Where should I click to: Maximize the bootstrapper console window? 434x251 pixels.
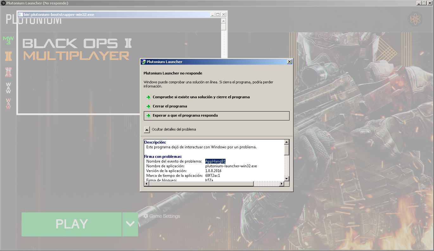[x=218, y=15]
